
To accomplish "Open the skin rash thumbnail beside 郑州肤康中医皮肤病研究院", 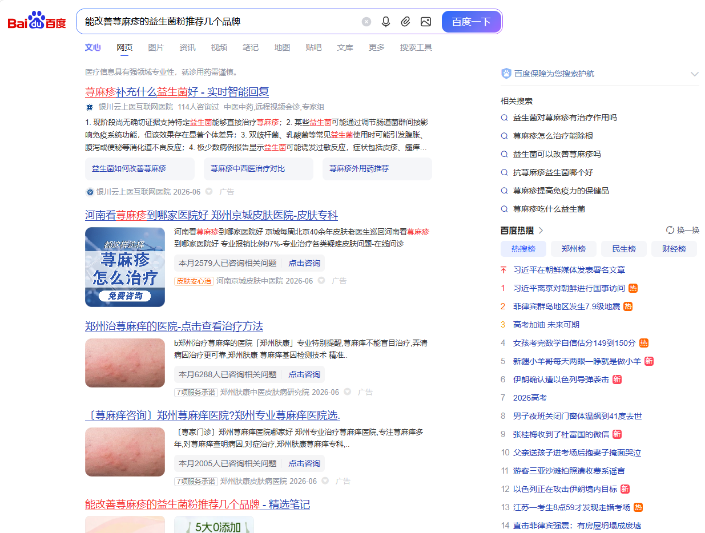I will coord(125,363).
